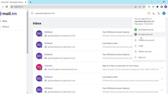The height and width of the screenshot is (94, 168).
Task: Expand the bottom GO2bank email chevron
Action: pos(162,90)
